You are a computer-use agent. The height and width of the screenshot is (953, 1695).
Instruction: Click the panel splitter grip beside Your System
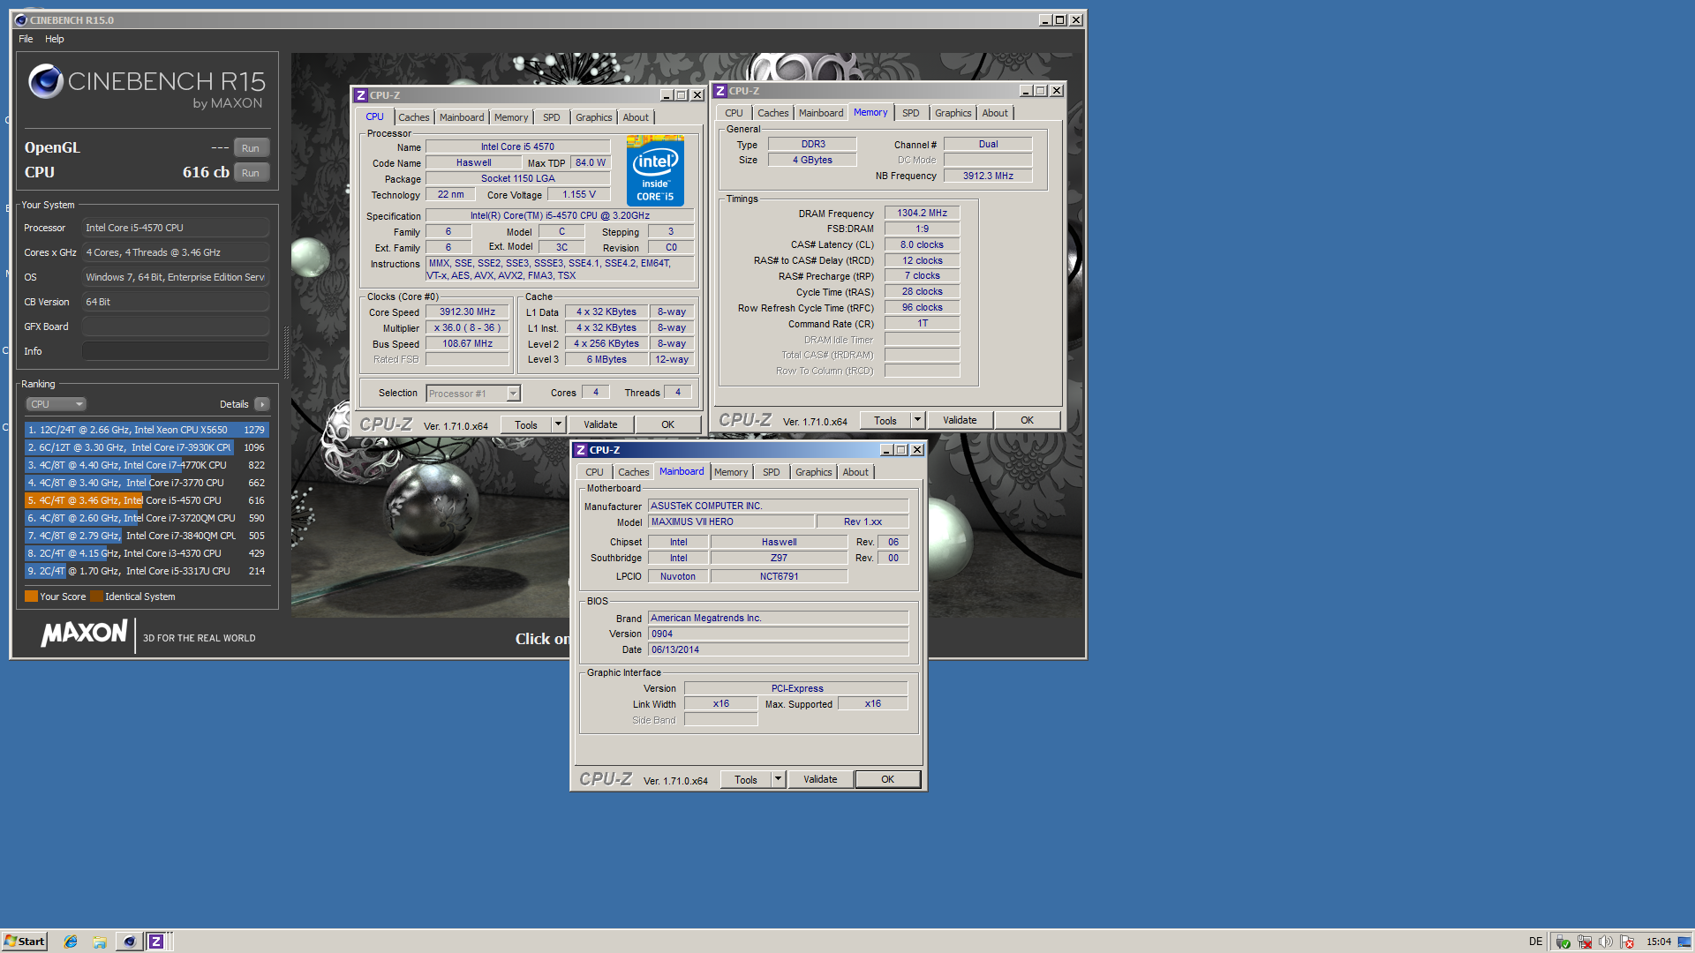point(285,353)
